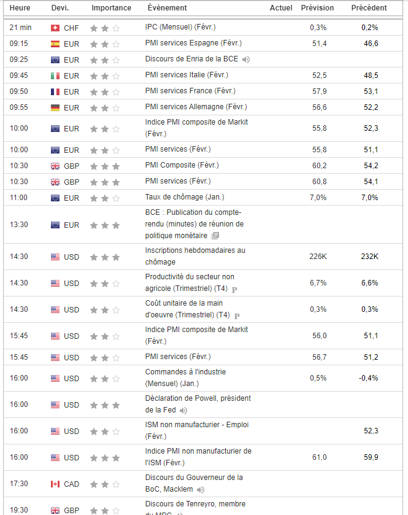
Task: Click the preliminary P icon next to Productivité
Action: pos(234,289)
